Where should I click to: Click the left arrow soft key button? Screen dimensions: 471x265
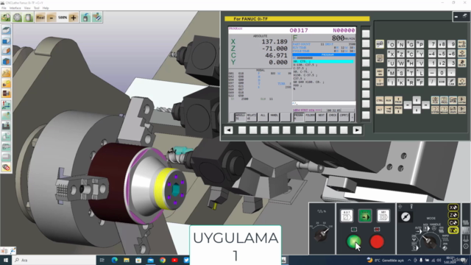tap(228, 130)
